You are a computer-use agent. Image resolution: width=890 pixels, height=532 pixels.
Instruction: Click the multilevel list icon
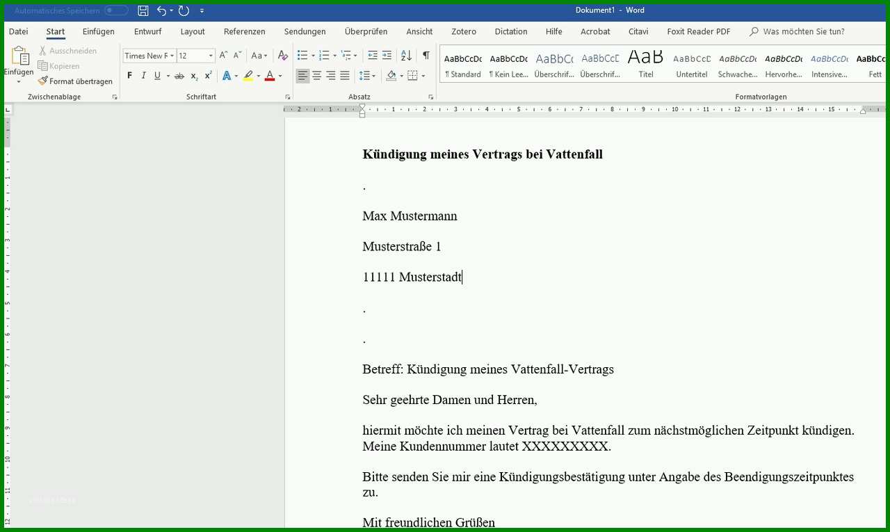(346, 56)
